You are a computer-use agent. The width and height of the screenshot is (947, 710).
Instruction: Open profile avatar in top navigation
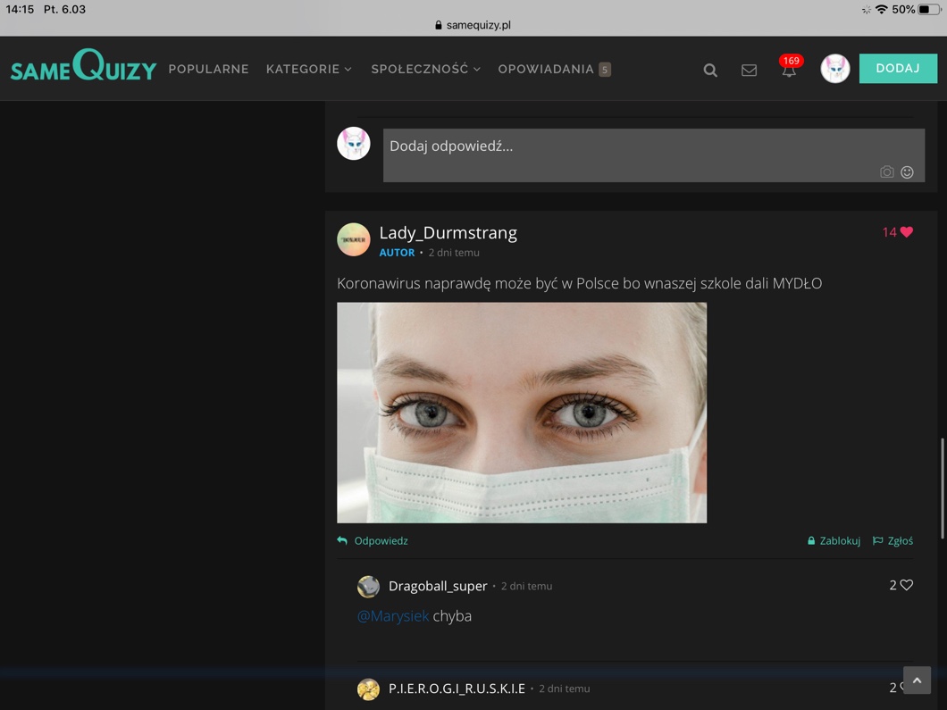[835, 69]
